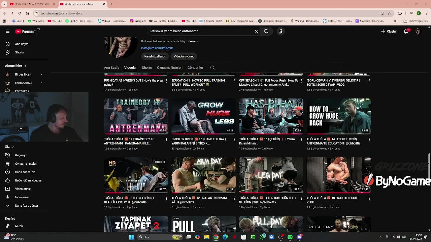
Task: Expand channel description with ...devamı
Action: 192,41
